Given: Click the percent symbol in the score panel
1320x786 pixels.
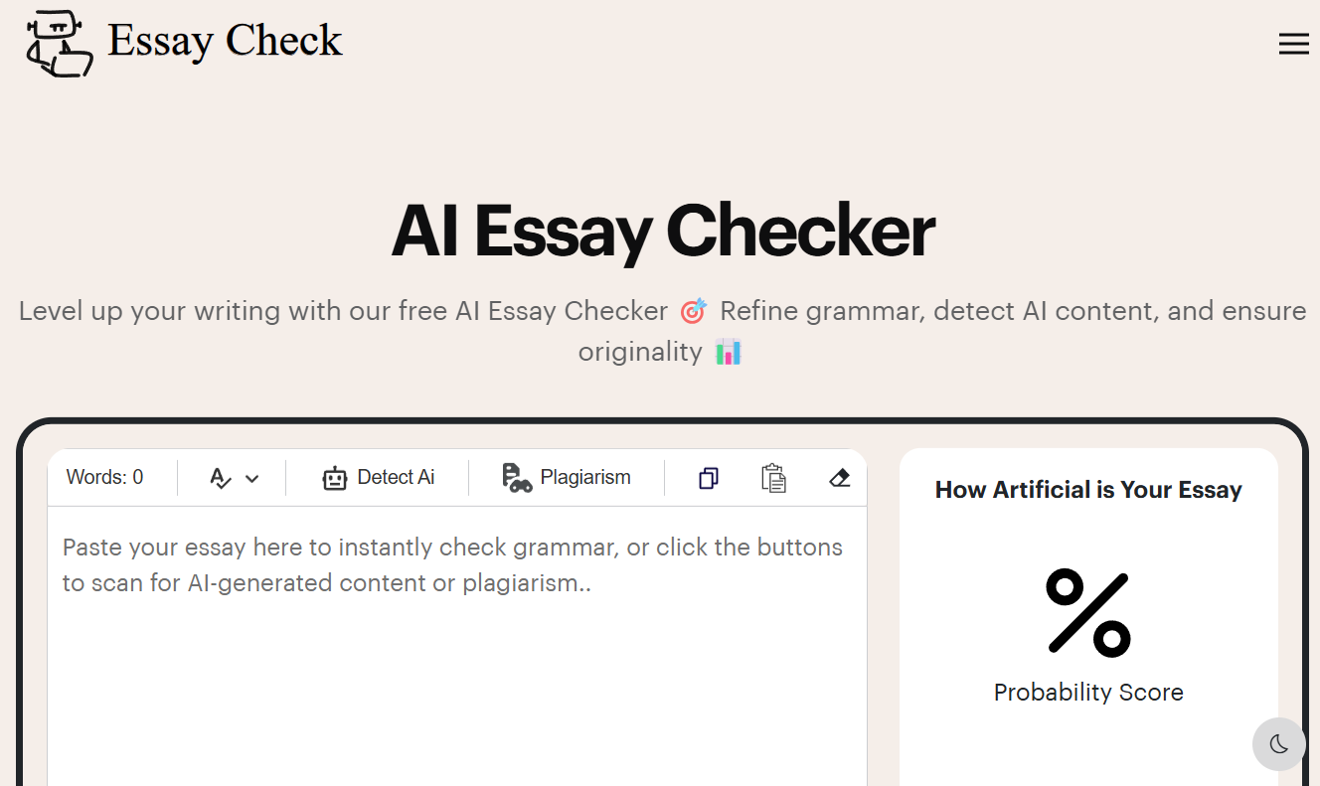Looking at the screenshot, I should [1087, 612].
